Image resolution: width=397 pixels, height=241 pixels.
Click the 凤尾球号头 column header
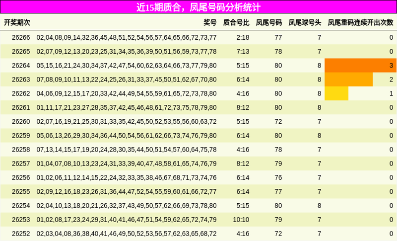pyautogui.click(x=305, y=22)
